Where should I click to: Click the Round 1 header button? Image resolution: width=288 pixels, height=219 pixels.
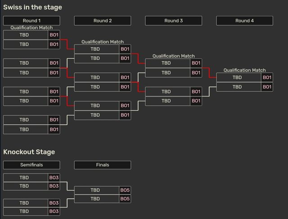31,21
